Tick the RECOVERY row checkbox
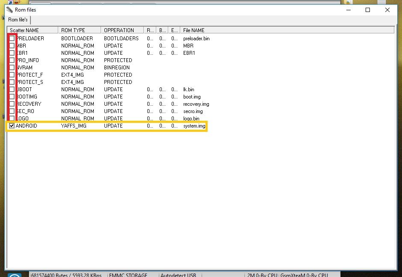The image size is (402, 277). click(x=12, y=104)
